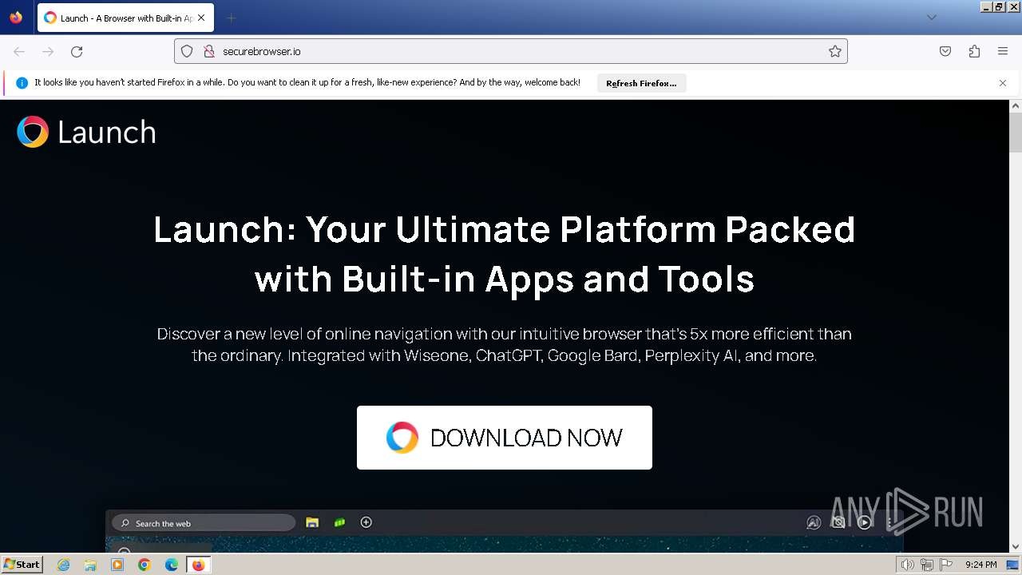Reload the current page
Screen dimensions: 1022x575
(77, 51)
